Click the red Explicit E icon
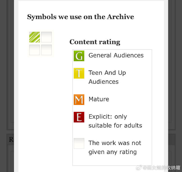Screen dimensions: 182x172 coord(79,117)
